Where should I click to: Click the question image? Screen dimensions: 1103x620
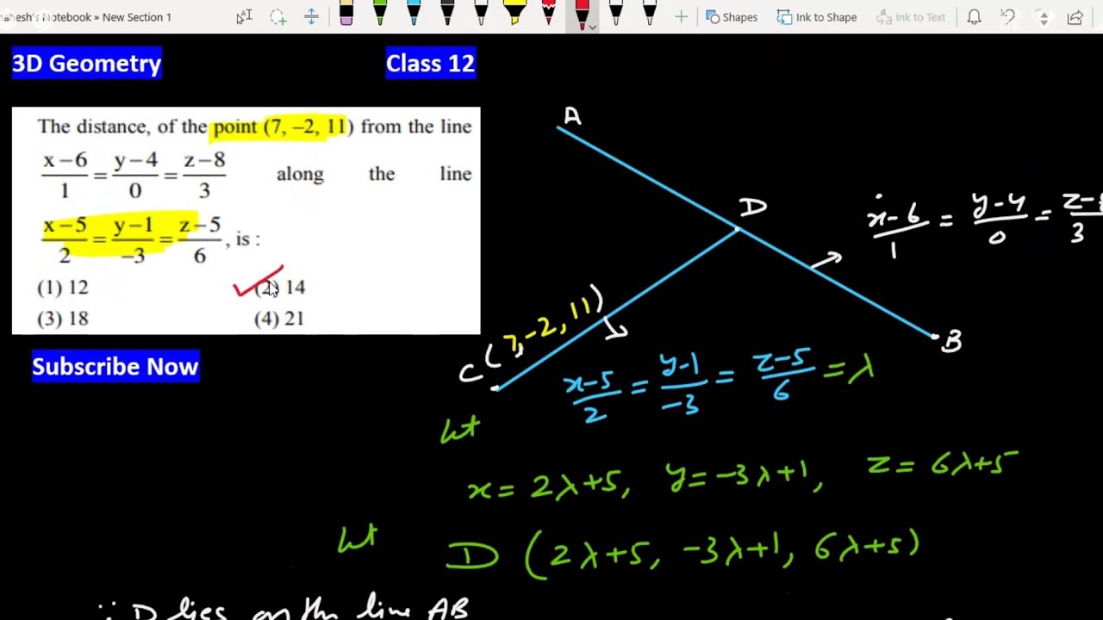point(246,220)
